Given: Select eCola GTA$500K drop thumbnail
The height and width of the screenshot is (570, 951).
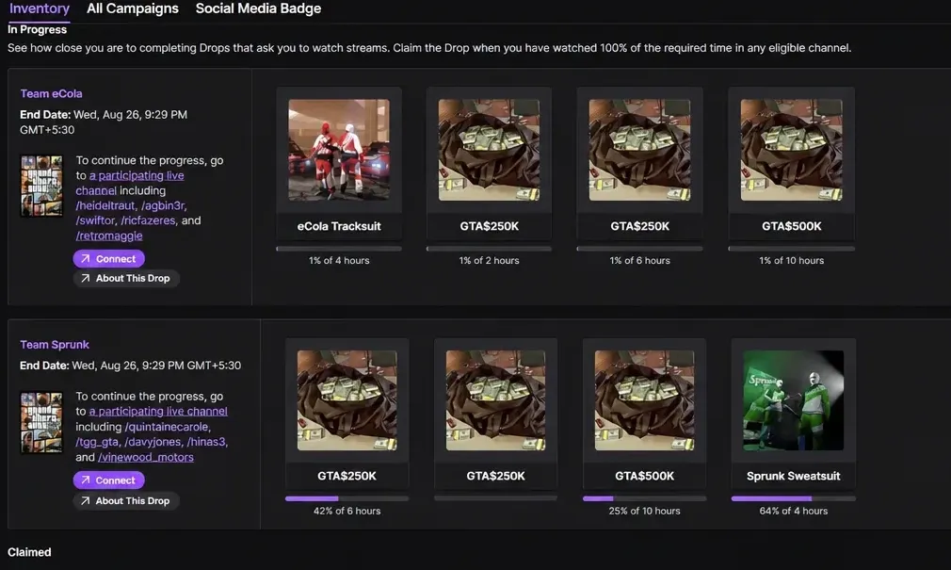Looking at the screenshot, I should pos(792,150).
